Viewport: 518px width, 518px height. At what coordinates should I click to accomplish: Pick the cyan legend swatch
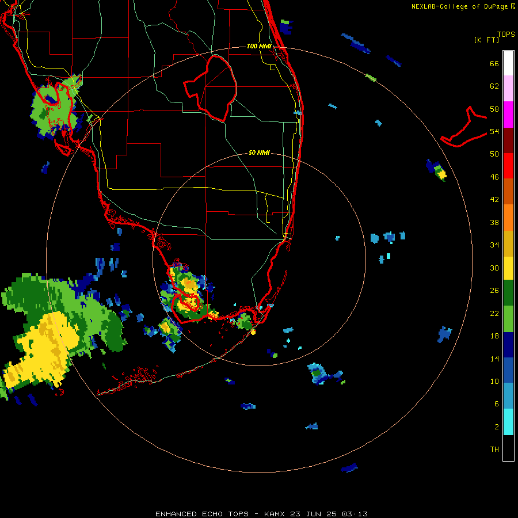point(508,422)
